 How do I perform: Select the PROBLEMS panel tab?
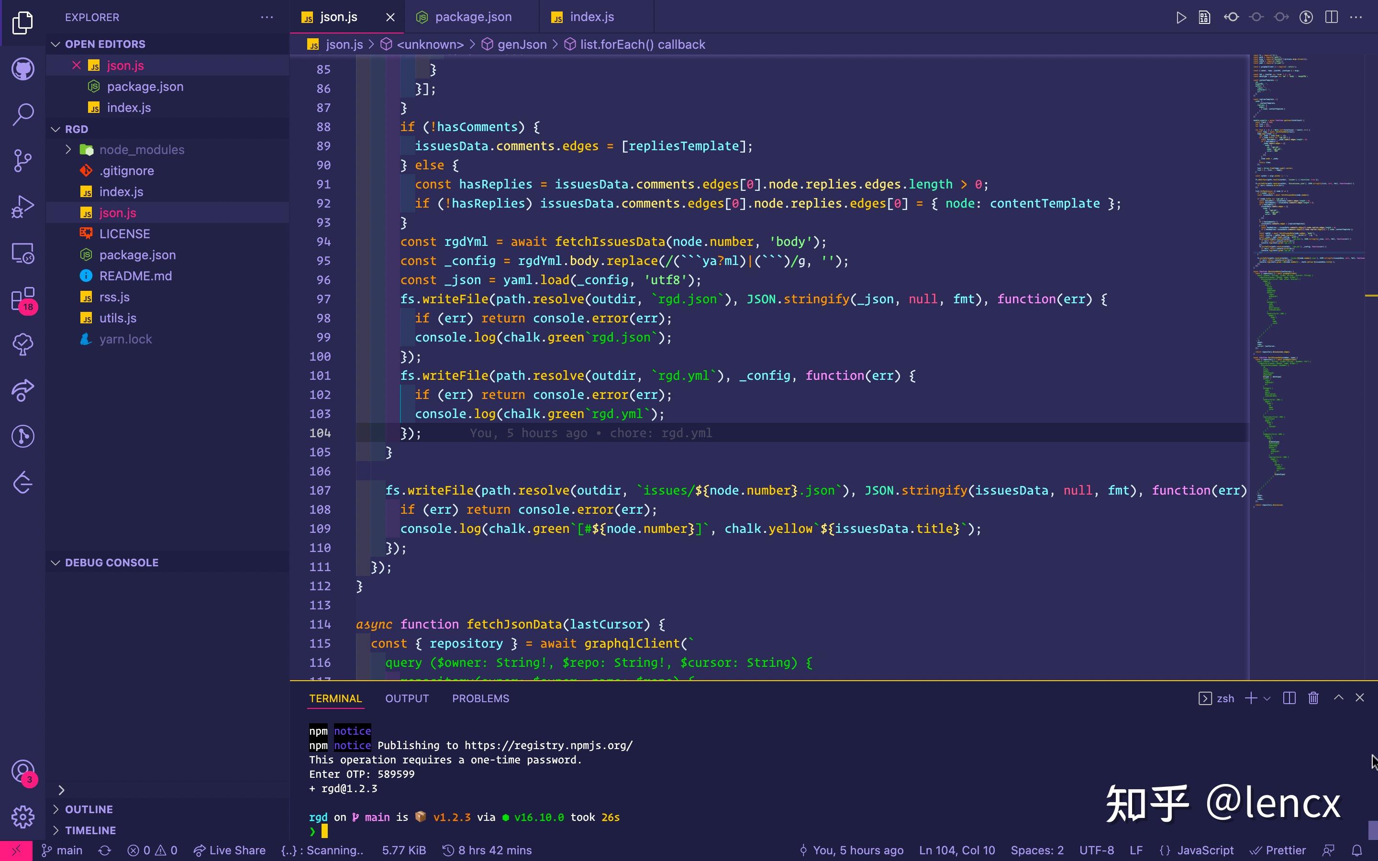pos(480,698)
